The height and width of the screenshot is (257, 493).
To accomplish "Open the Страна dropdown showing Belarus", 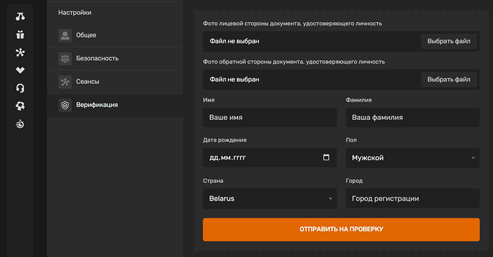I will coord(270,199).
